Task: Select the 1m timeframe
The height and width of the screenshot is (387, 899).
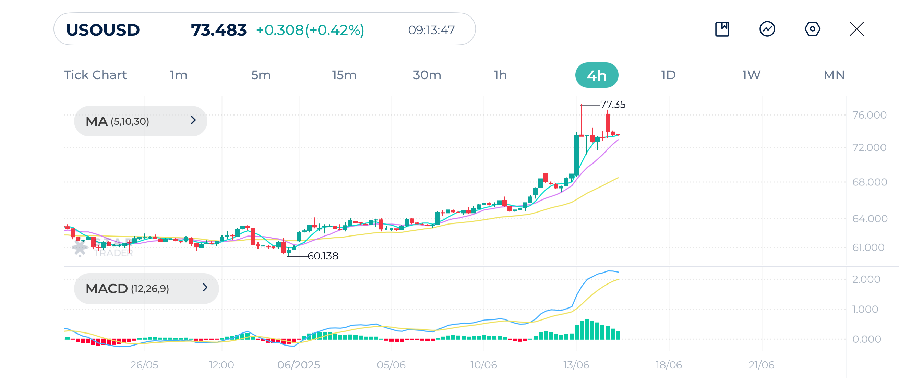Action: [x=179, y=75]
